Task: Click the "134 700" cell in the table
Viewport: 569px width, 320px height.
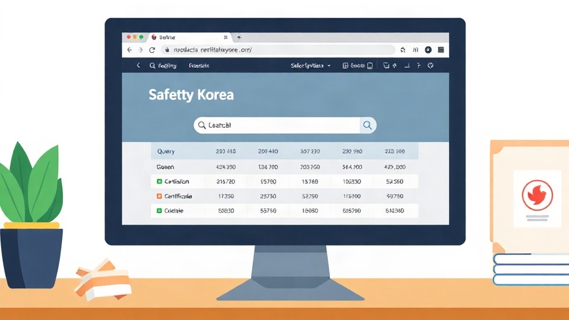Action: click(x=268, y=167)
